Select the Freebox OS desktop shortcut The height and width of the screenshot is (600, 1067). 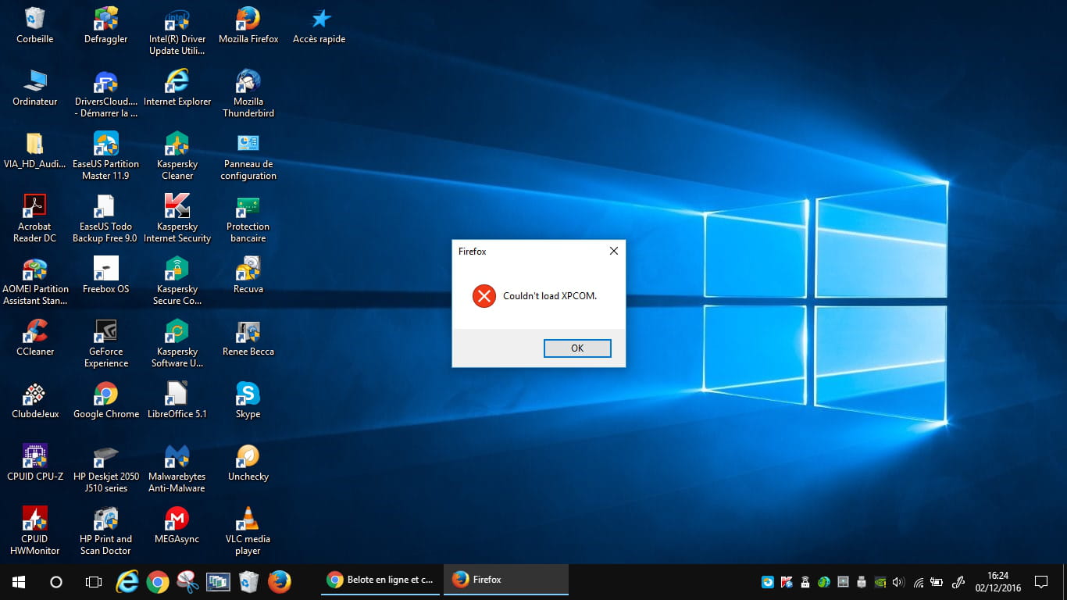(106, 276)
